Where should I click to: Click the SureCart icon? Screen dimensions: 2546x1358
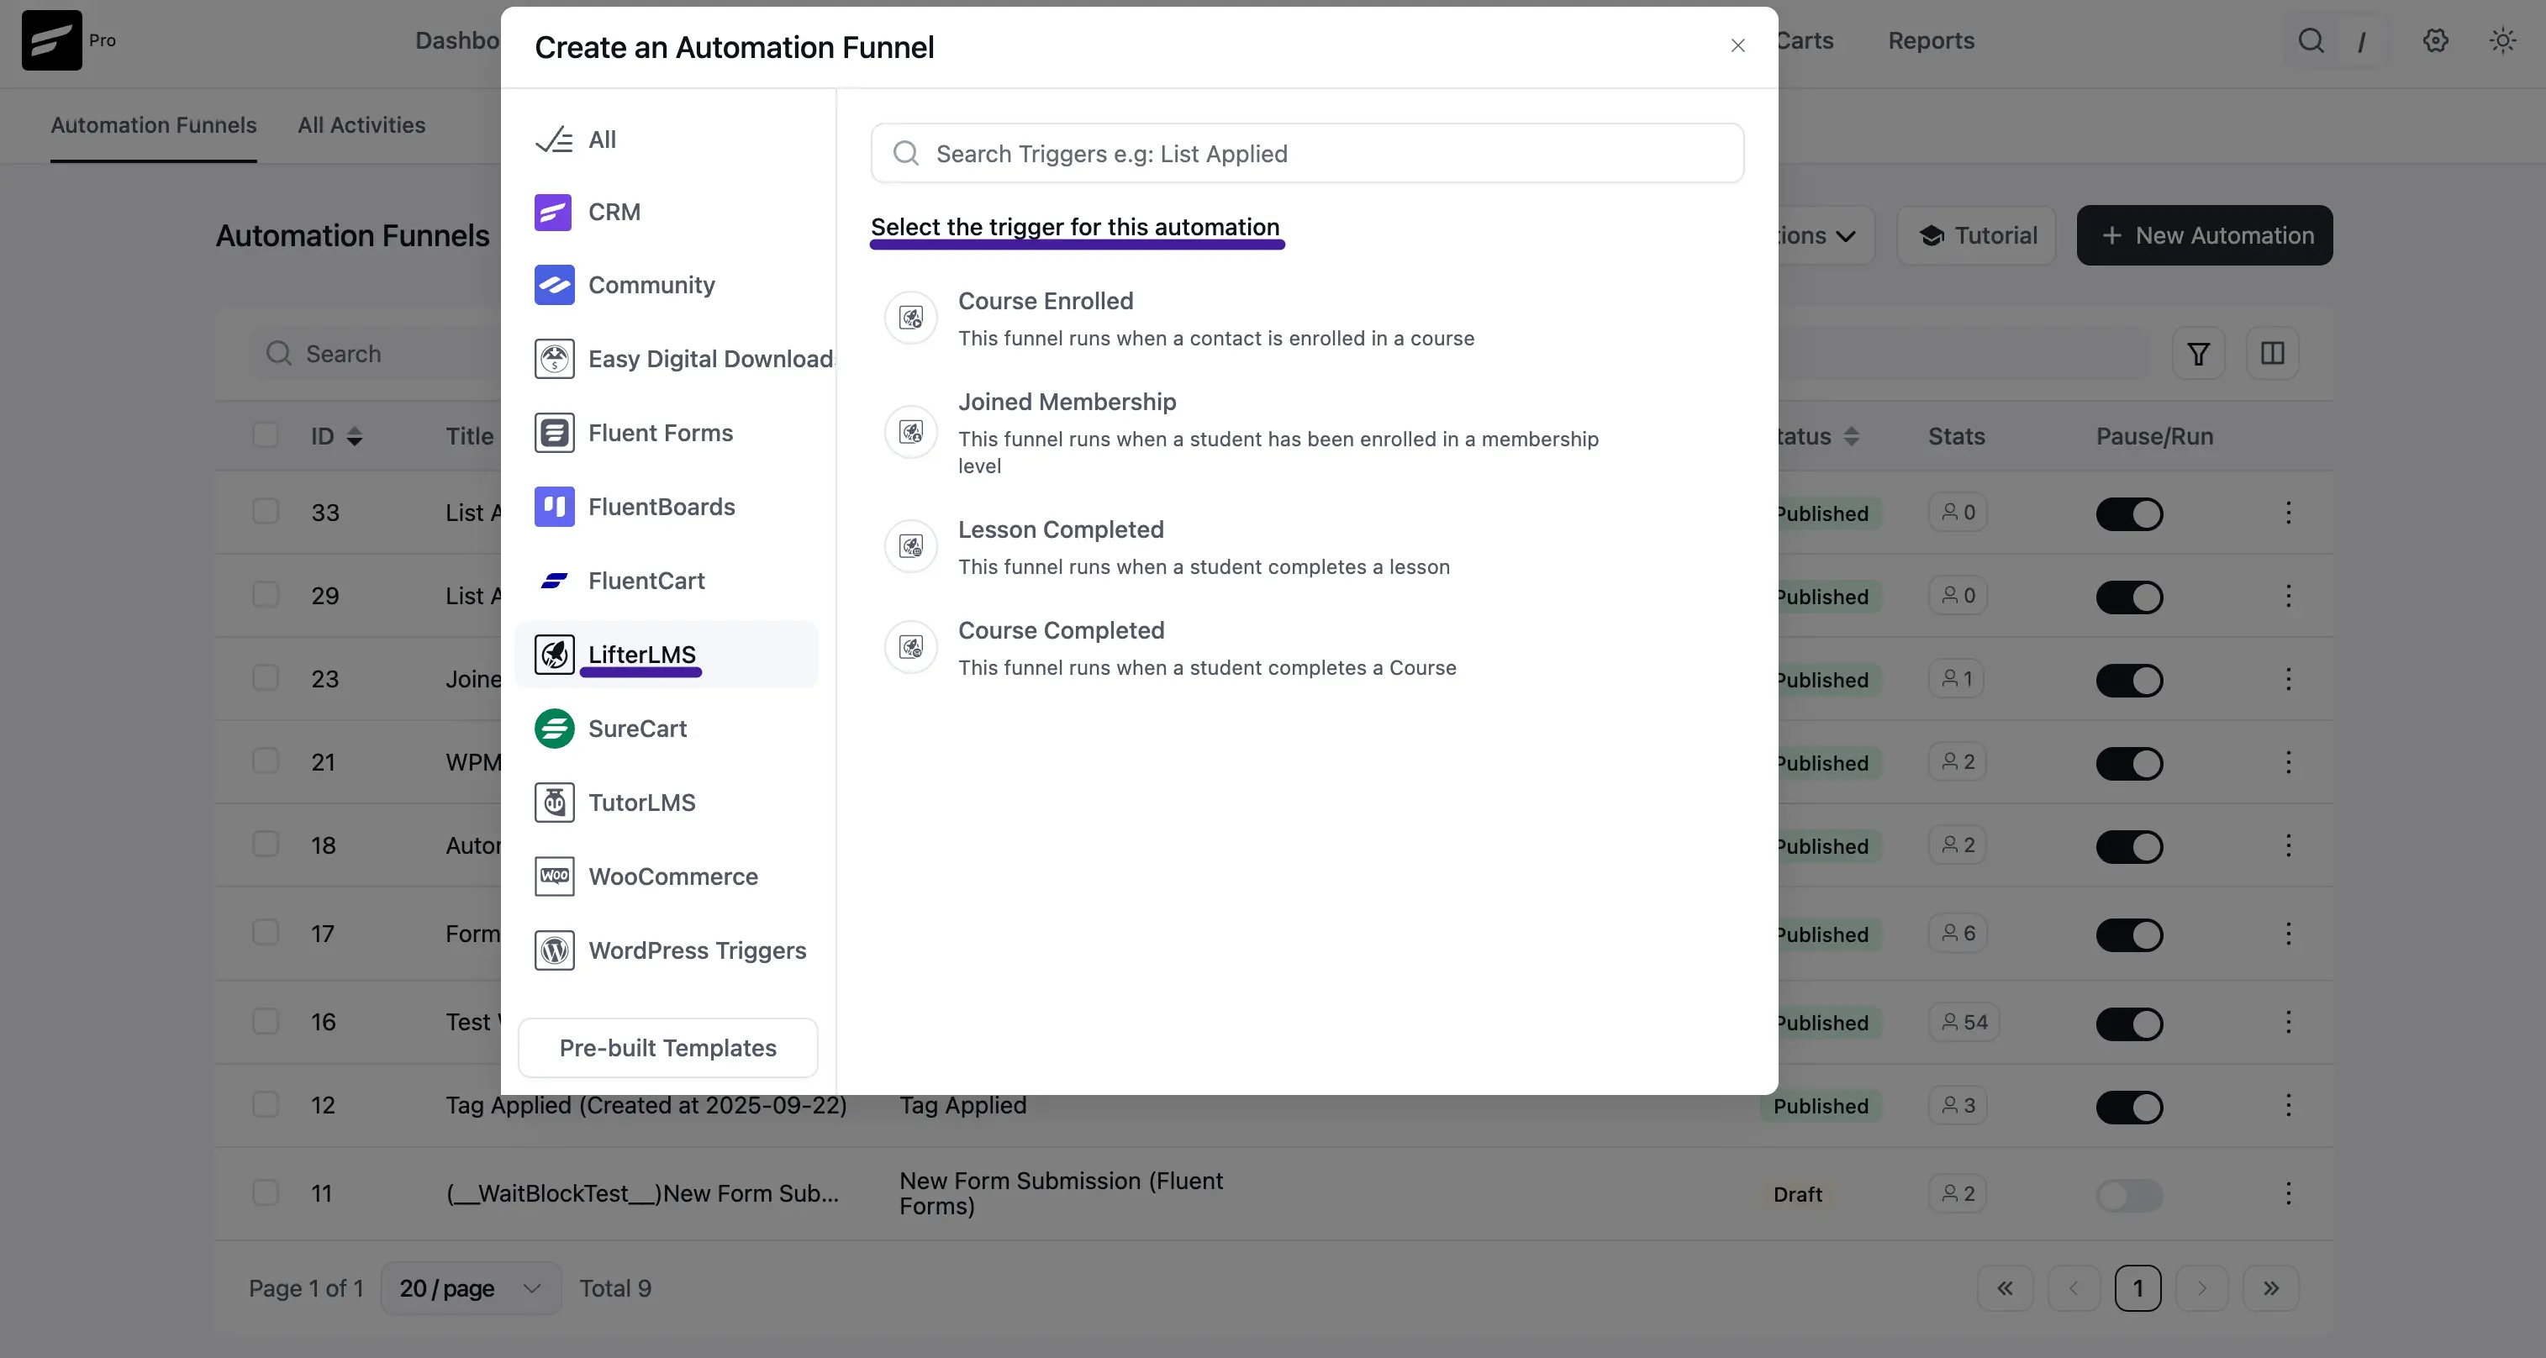click(553, 729)
